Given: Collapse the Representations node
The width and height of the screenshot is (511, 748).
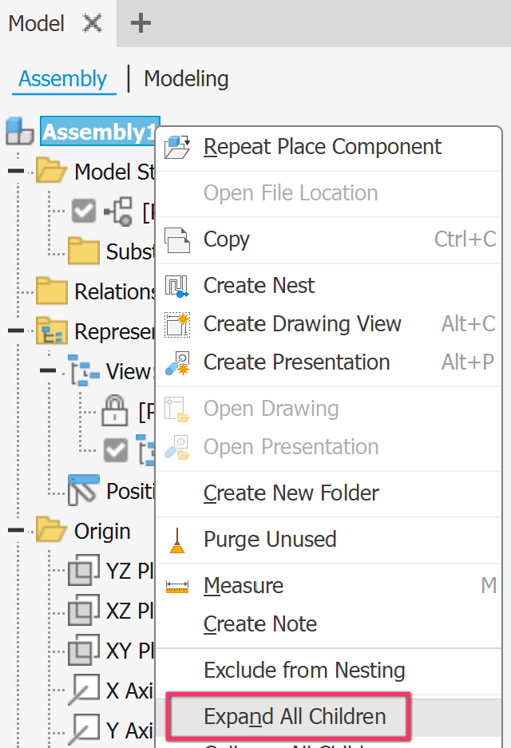Looking at the screenshot, I should [x=16, y=331].
